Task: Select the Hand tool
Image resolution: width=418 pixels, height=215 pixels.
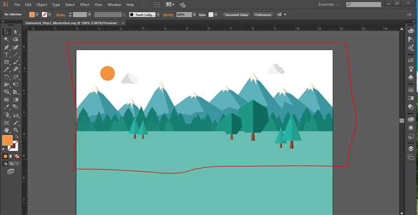Action: 6,130
